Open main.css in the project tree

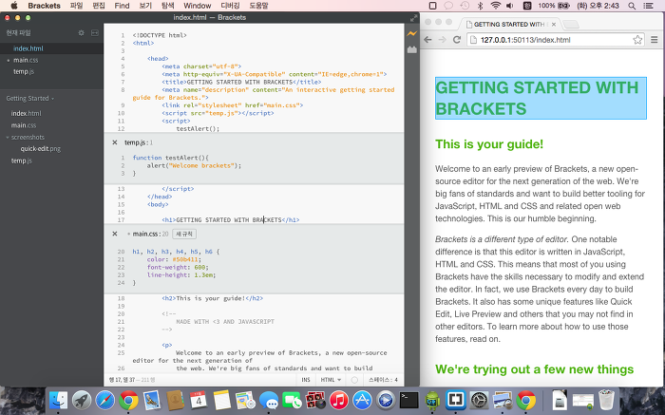(24, 125)
